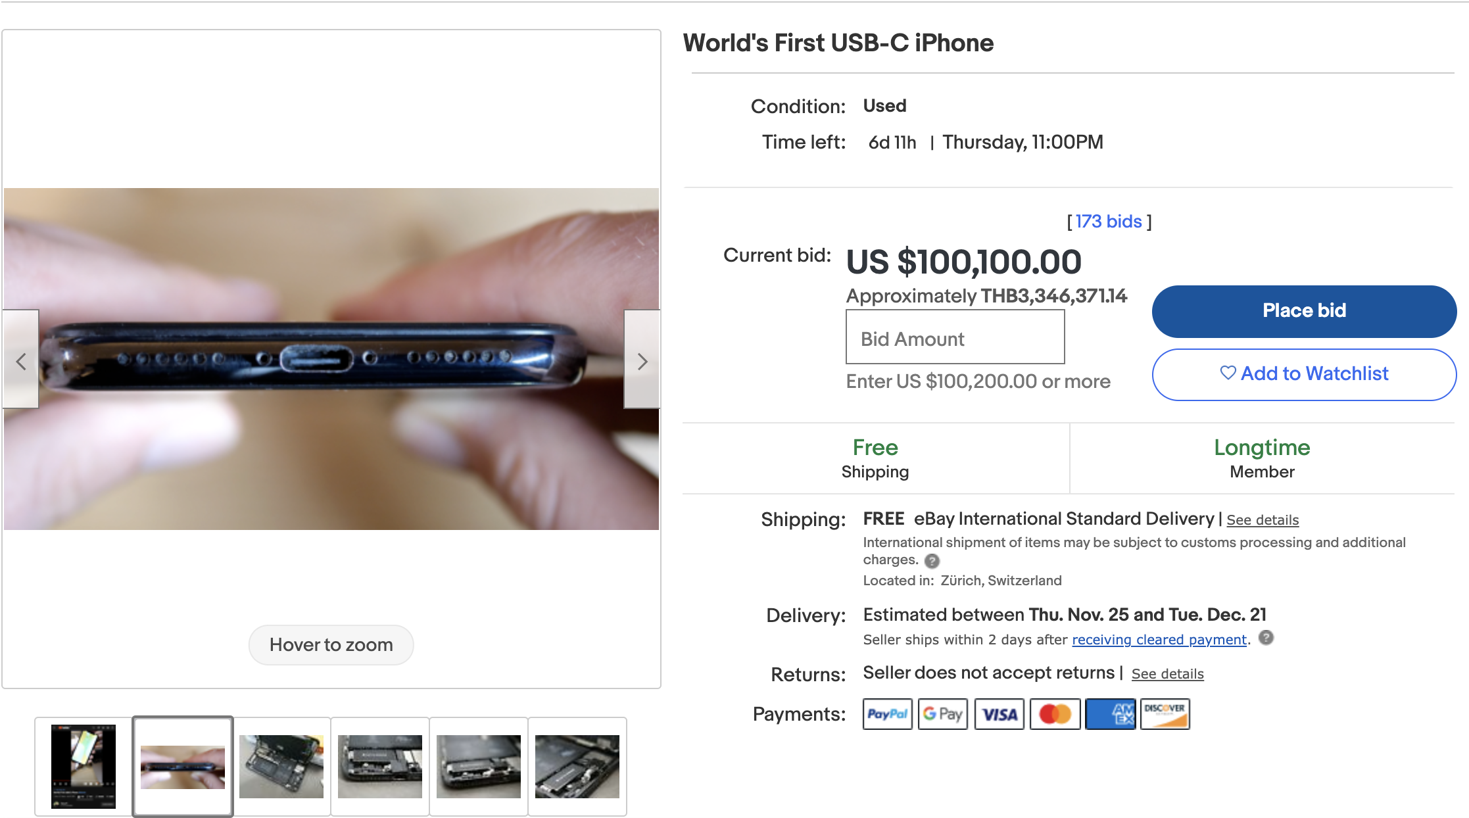Follow the receiving cleared payment link
1469x818 pixels.
click(x=1159, y=640)
